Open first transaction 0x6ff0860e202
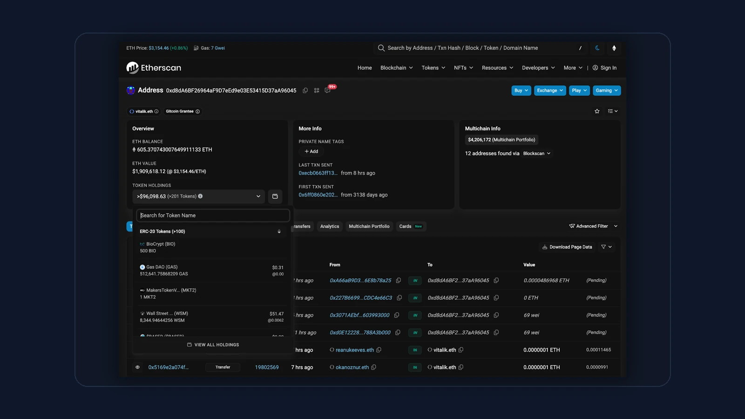This screenshot has width=745, height=419. tap(318, 195)
